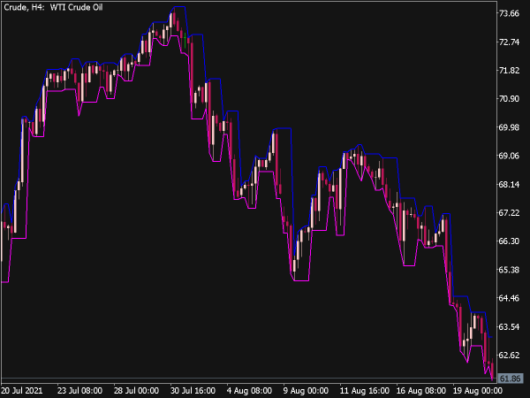Click the '16 Aug 08:00' time label
The width and height of the screenshot is (530, 398).
point(421,391)
